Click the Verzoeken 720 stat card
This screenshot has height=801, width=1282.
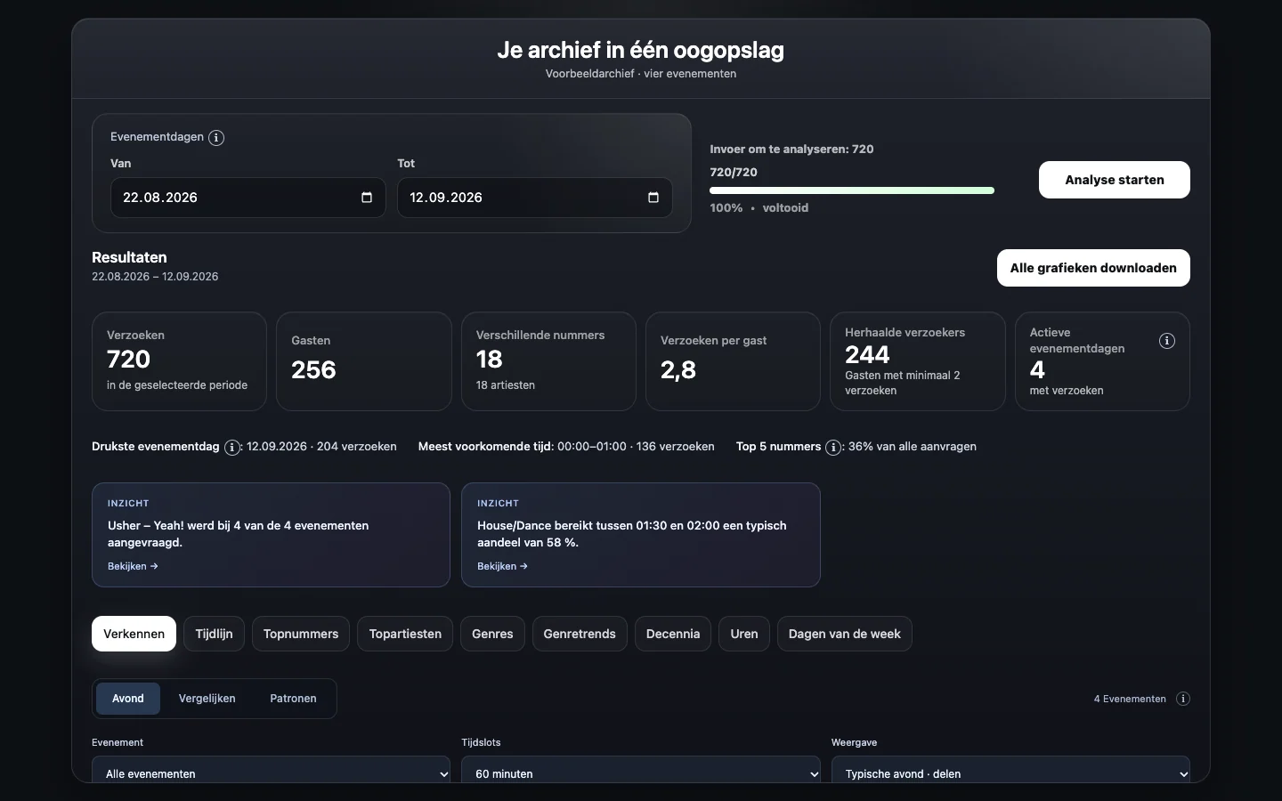179,361
